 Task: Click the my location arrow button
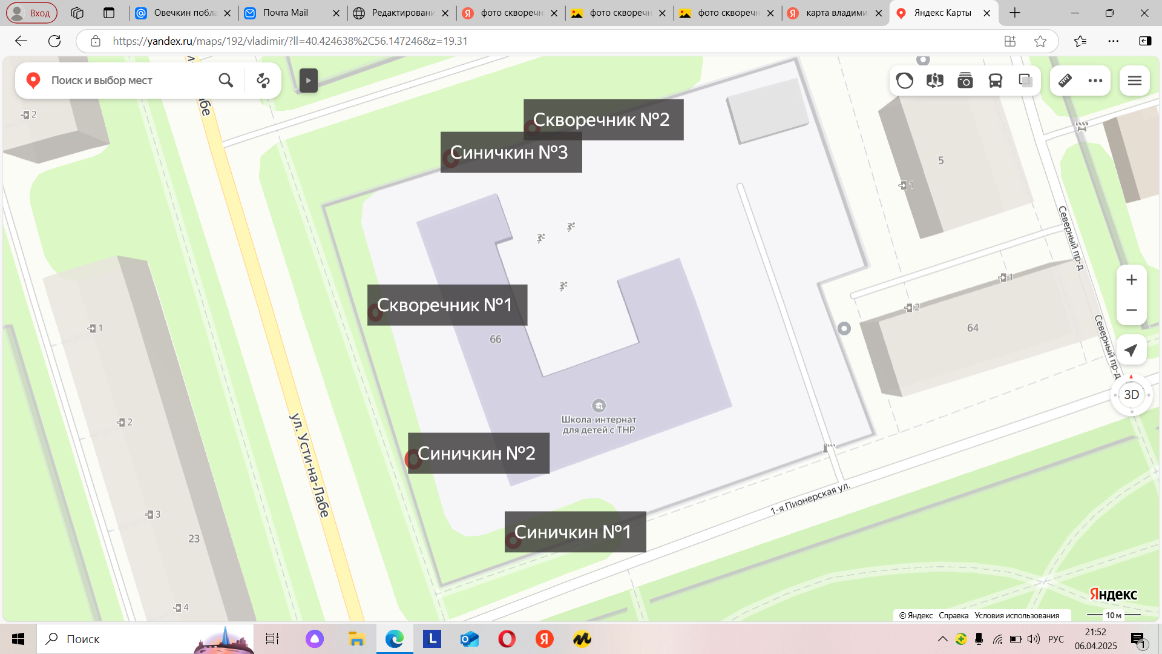[1131, 350]
